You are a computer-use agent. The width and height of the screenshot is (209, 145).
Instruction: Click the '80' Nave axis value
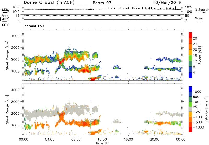tap(187, 16)
